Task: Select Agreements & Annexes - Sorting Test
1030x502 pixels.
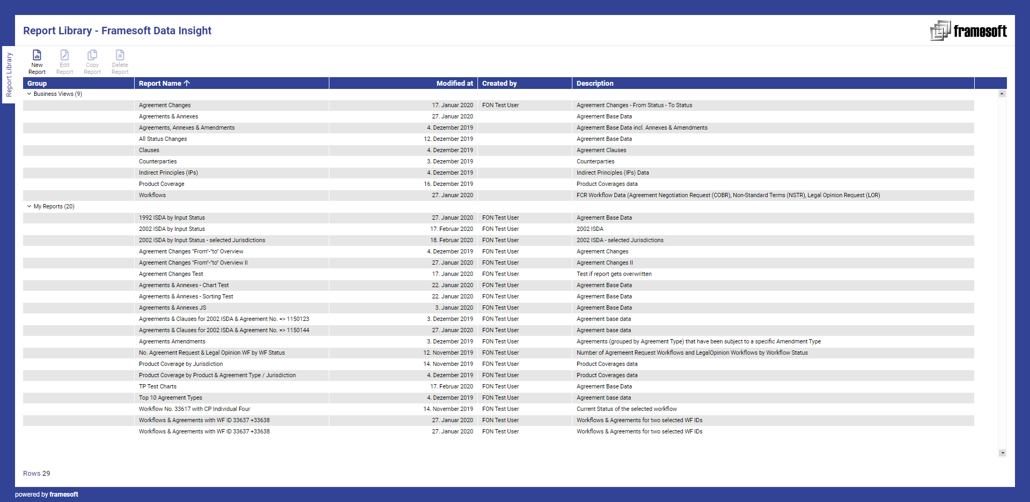Action: click(x=186, y=296)
